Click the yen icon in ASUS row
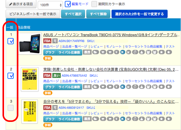Viewport: 181px width, 130px height. coord(117,52)
